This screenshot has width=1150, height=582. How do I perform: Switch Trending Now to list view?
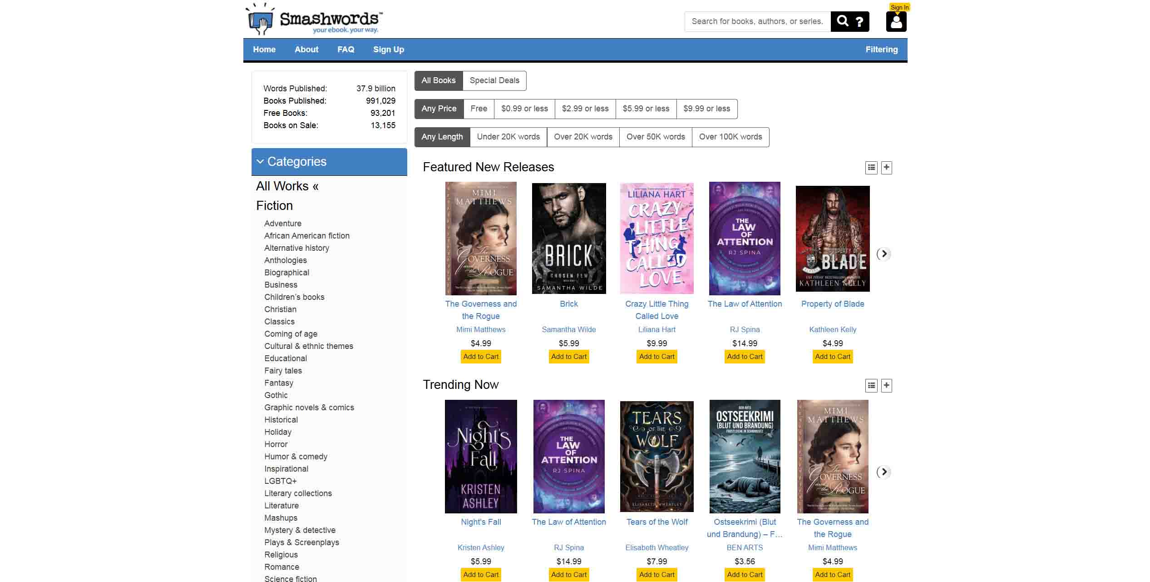871,386
